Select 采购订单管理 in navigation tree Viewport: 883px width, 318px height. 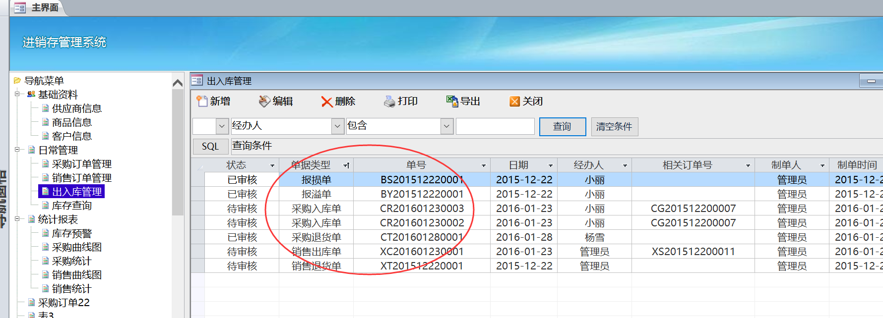[81, 164]
